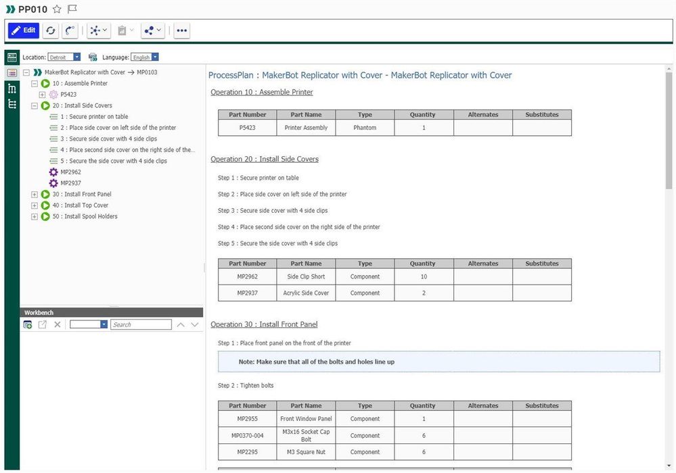Collapse the MakerBot Replicator with Cover root node
This screenshot has width=676, height=473.
click(x=26, y=72)
